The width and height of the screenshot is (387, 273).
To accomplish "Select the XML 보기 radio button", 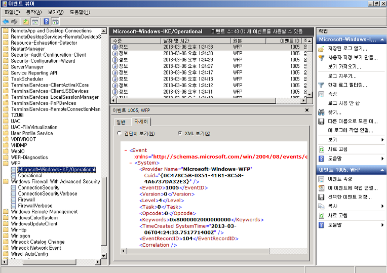I will [180, 133].
